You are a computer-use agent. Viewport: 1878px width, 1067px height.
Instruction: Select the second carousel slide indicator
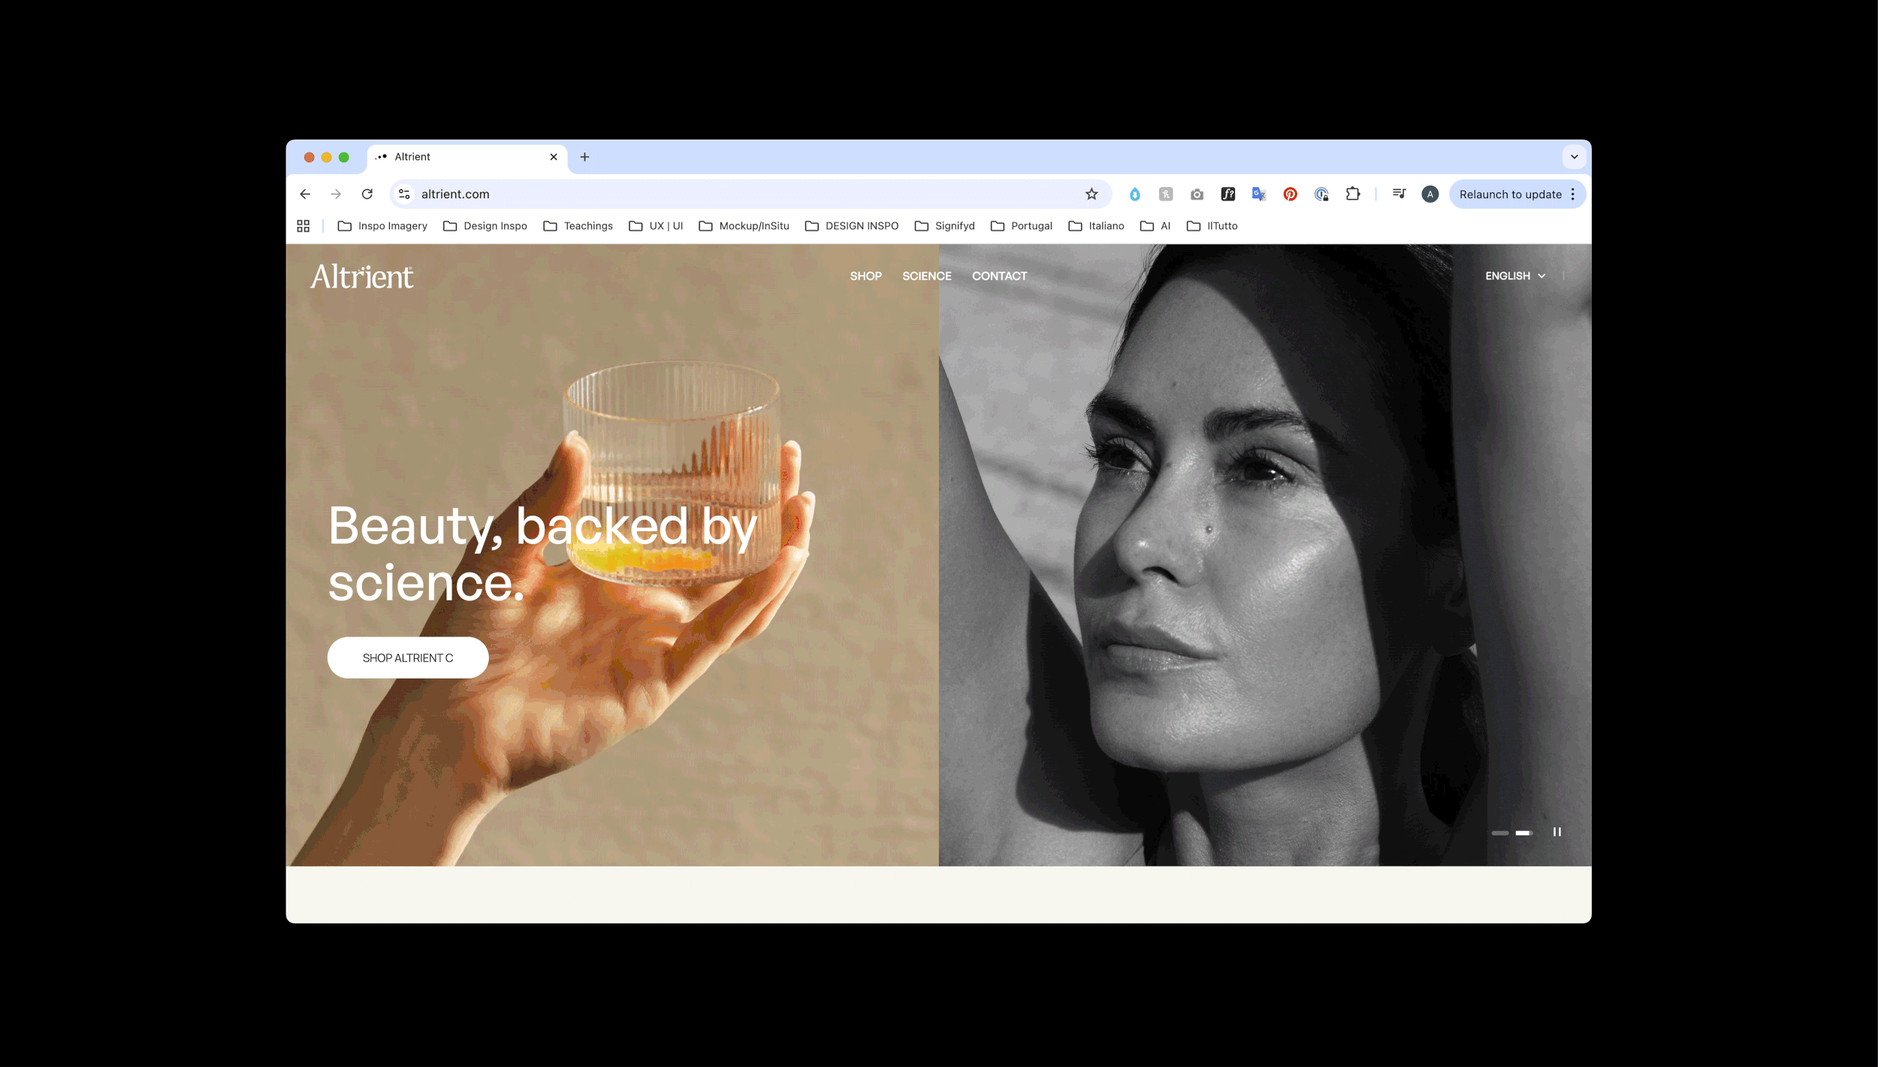pyautogui.click(x=1525, y=833)
